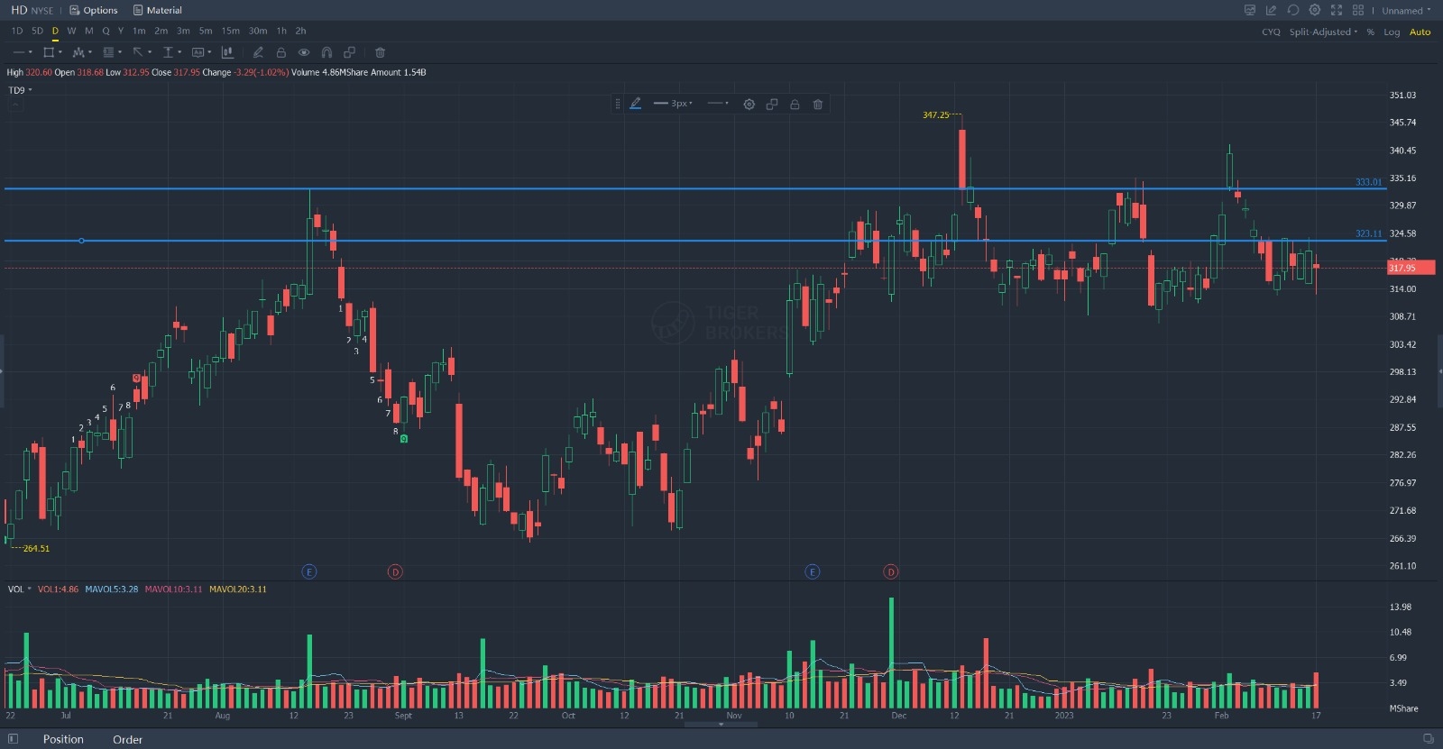Lock the selected line in floating toolbar
This screenshot has width=1443, height=749.
(795, 104)
